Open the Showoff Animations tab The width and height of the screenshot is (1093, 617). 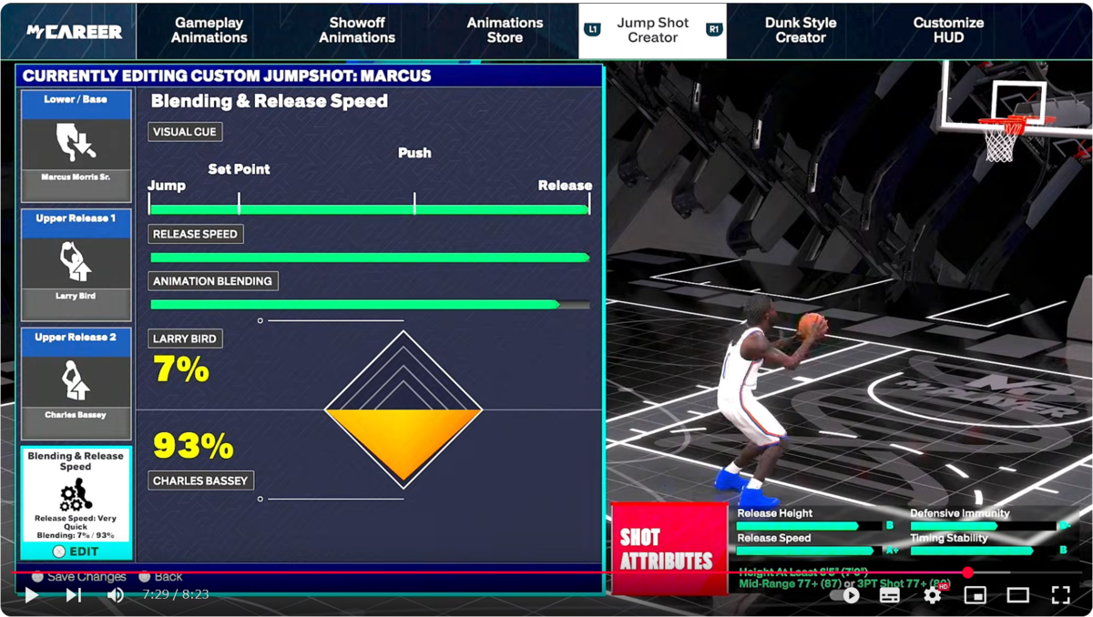point(357,31)
